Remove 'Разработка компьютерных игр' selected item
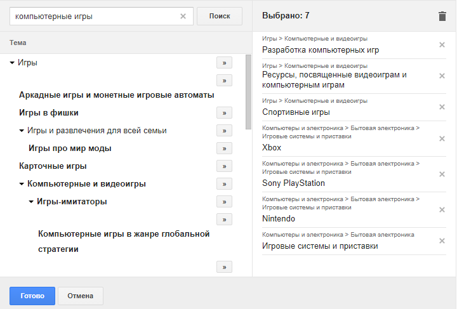The width and height of the screenshot is (457, 309). 442,44
